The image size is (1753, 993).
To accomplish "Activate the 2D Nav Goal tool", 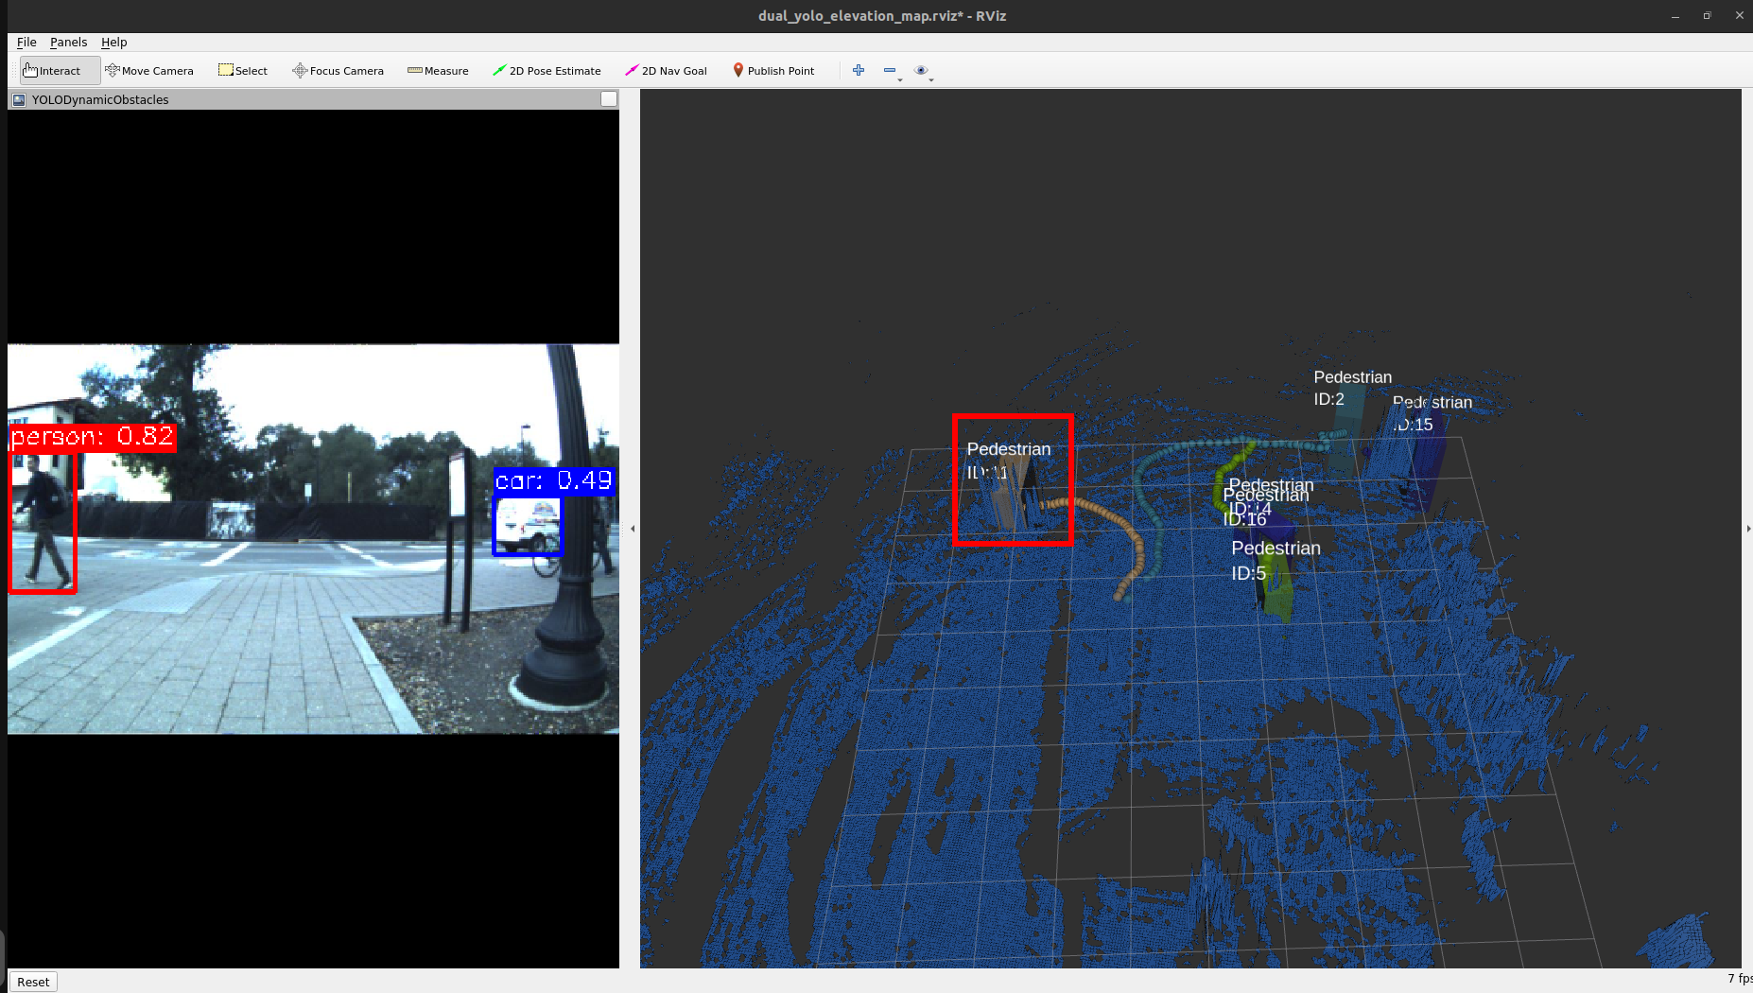I will point(666,71).
